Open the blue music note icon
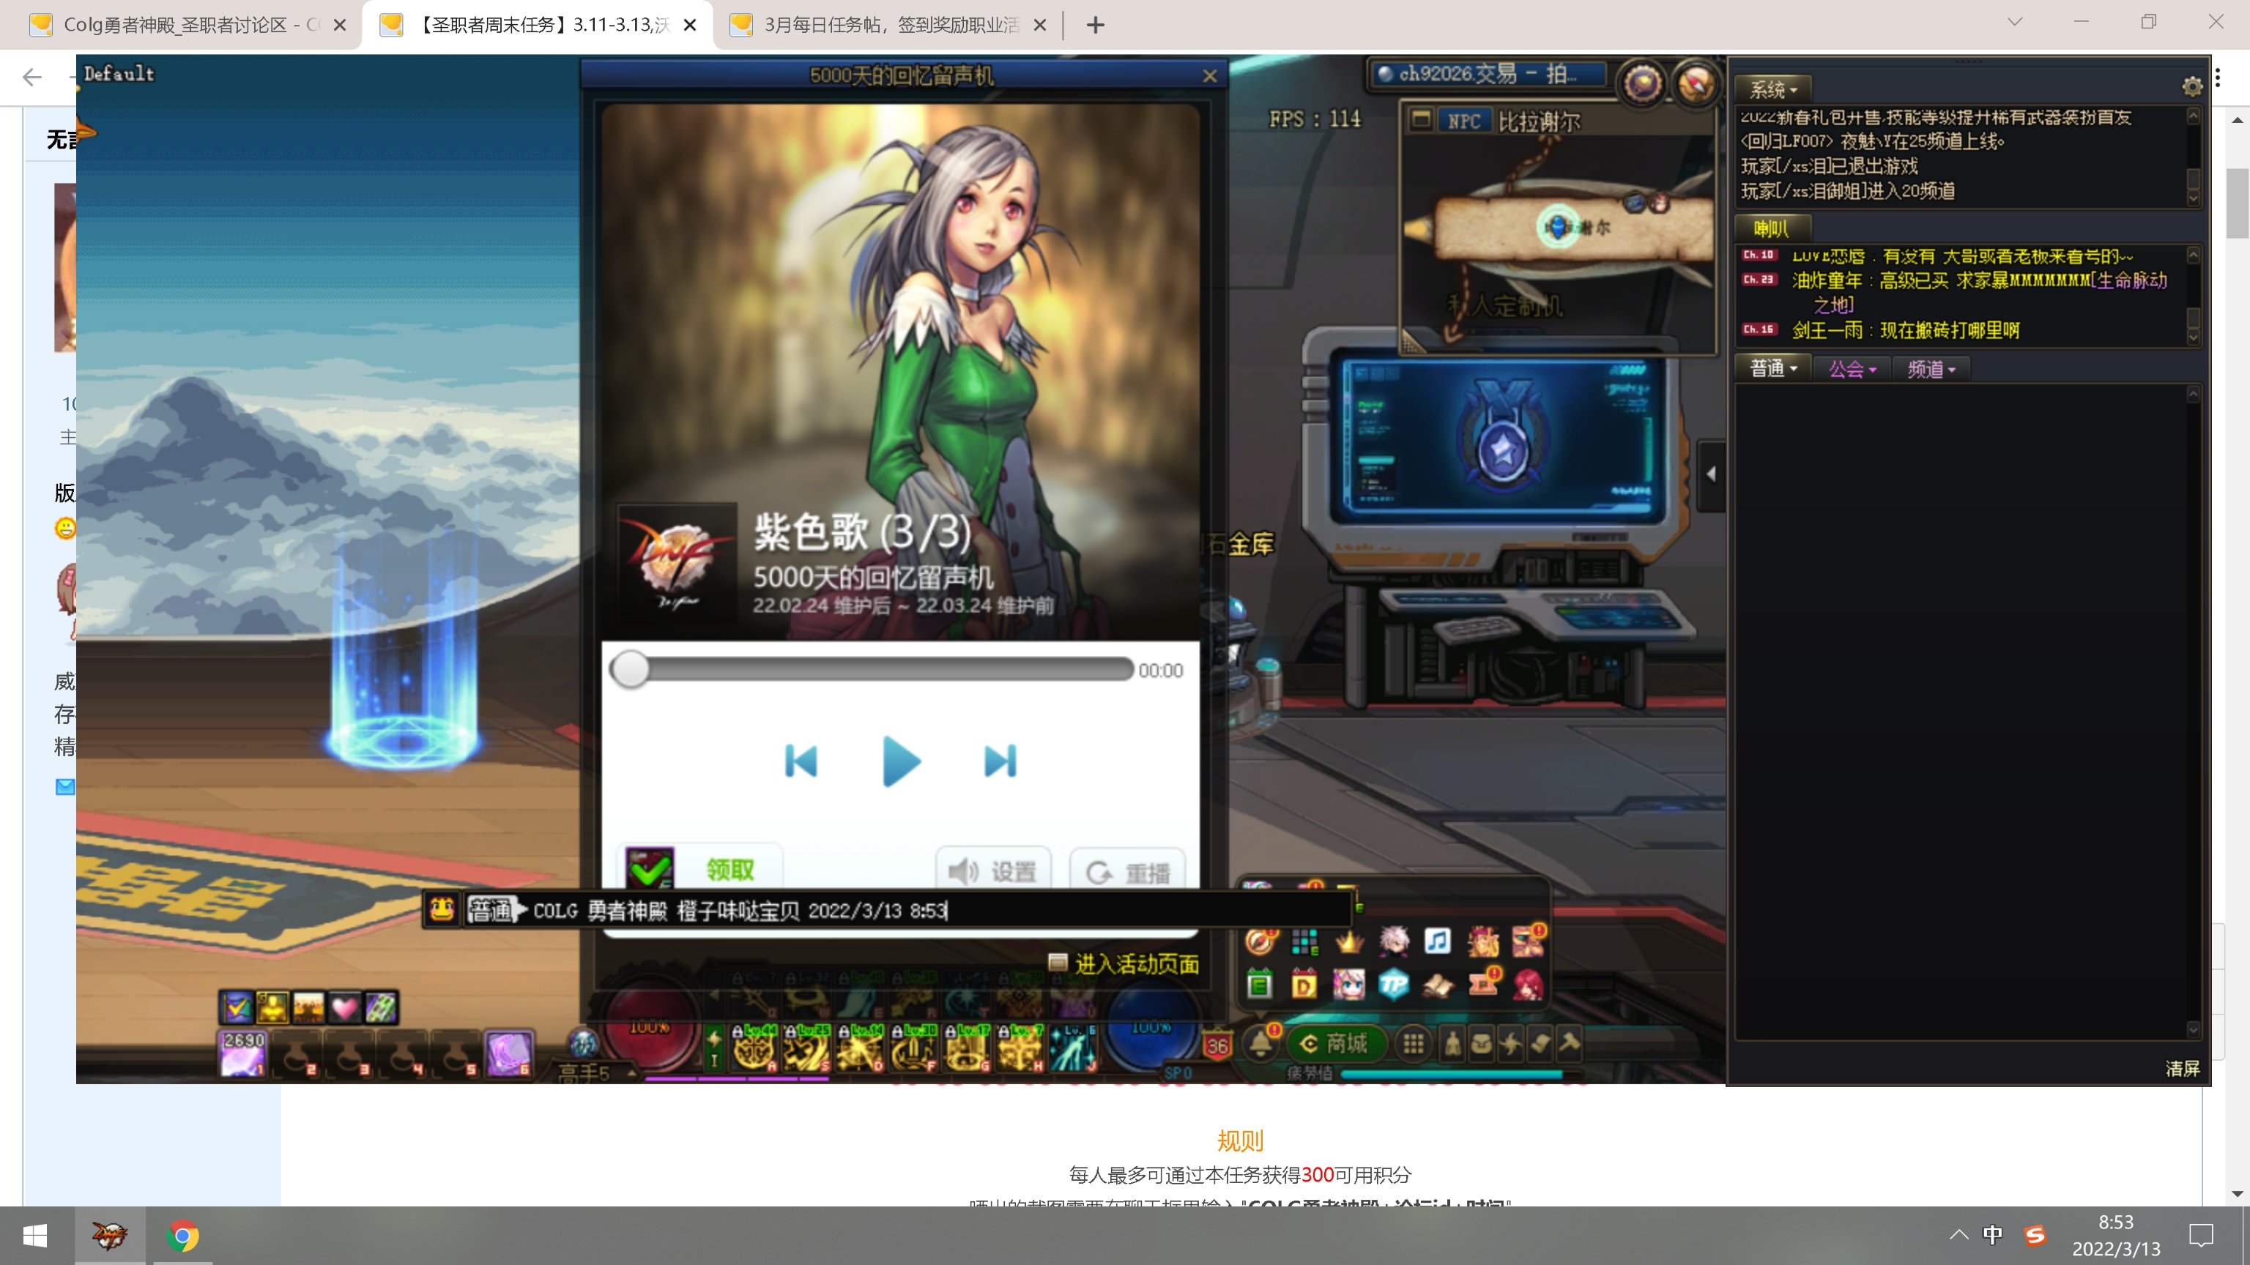The width and height of the screenshot is (2250, 1265). coord(1438,941)
